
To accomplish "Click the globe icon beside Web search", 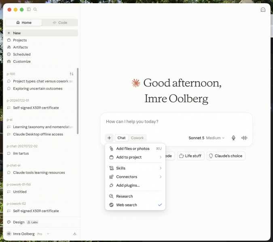I will click(111, 205).
